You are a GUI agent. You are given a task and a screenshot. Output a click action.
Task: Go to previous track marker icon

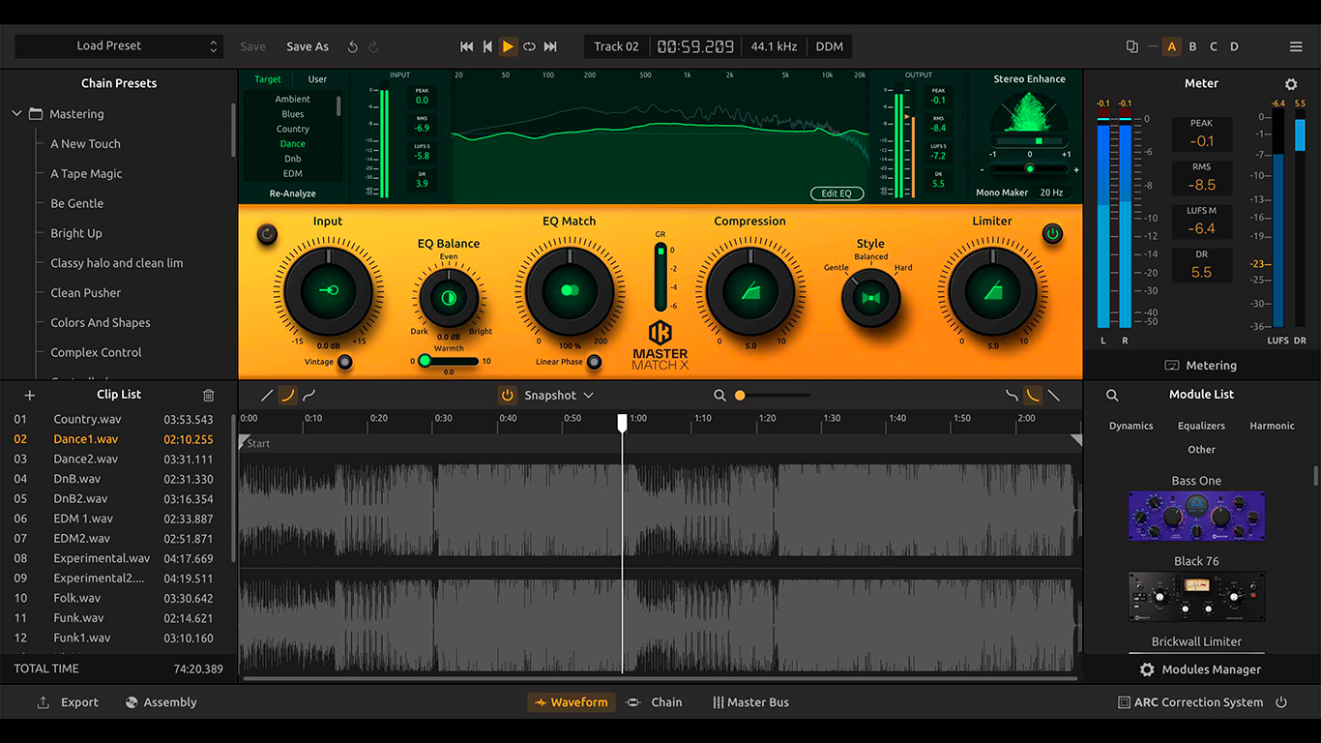click(x=487, y=46)
